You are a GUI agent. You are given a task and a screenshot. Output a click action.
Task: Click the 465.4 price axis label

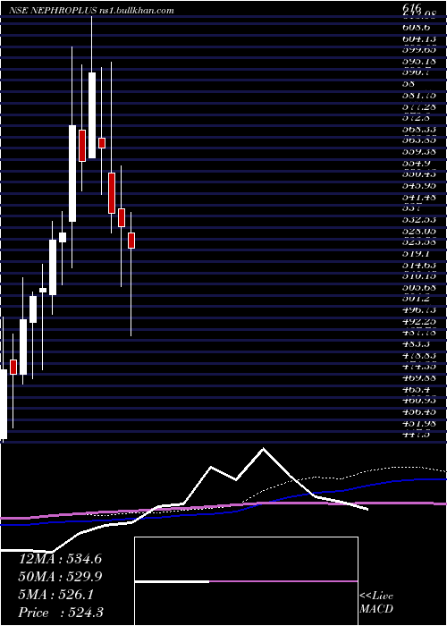click(x=415, y=388)
